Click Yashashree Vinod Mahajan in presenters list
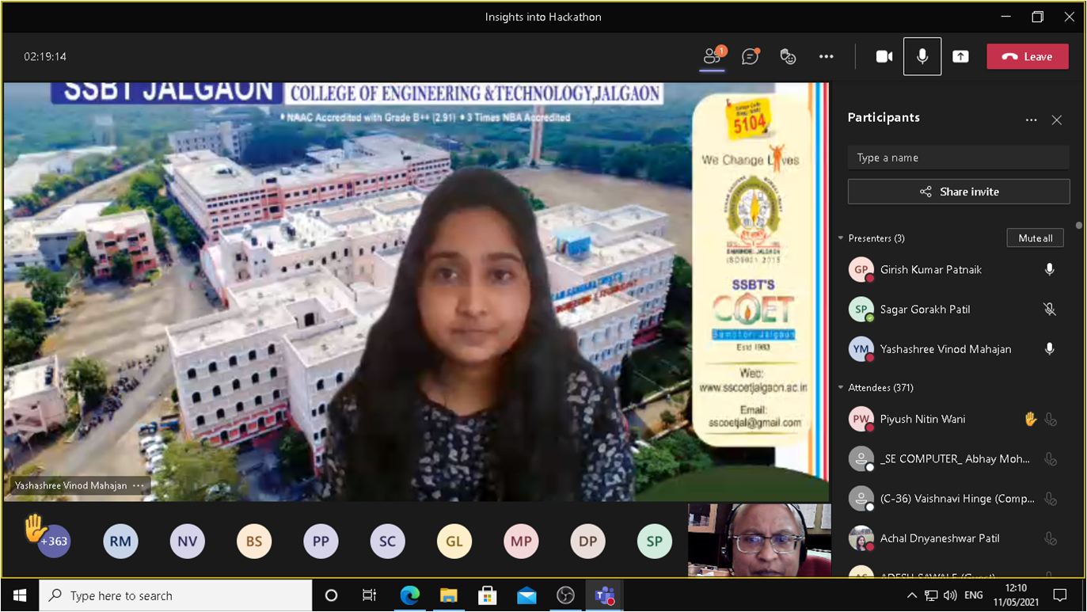This screenshot has height=612, width=1087. click(x=945, y=349)
